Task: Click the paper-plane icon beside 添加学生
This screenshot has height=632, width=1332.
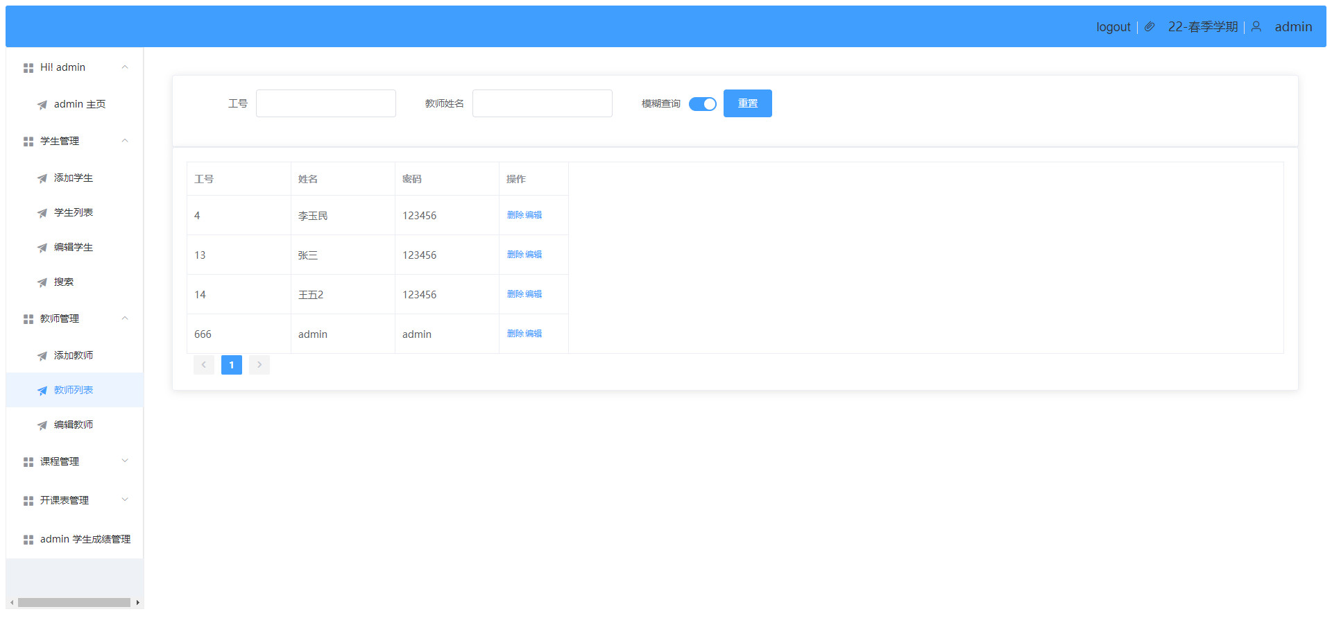Action: point(42,178)
